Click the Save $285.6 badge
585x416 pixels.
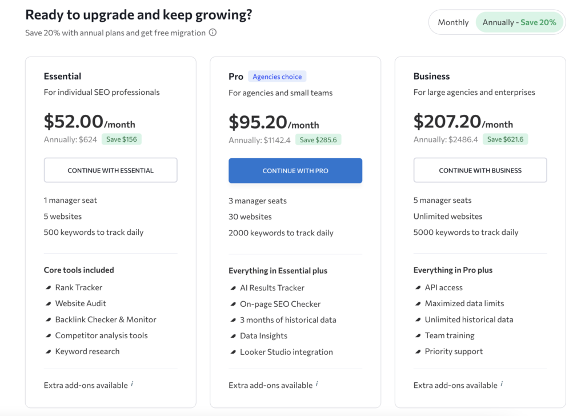pyautogui.click(x=318, y=140)
